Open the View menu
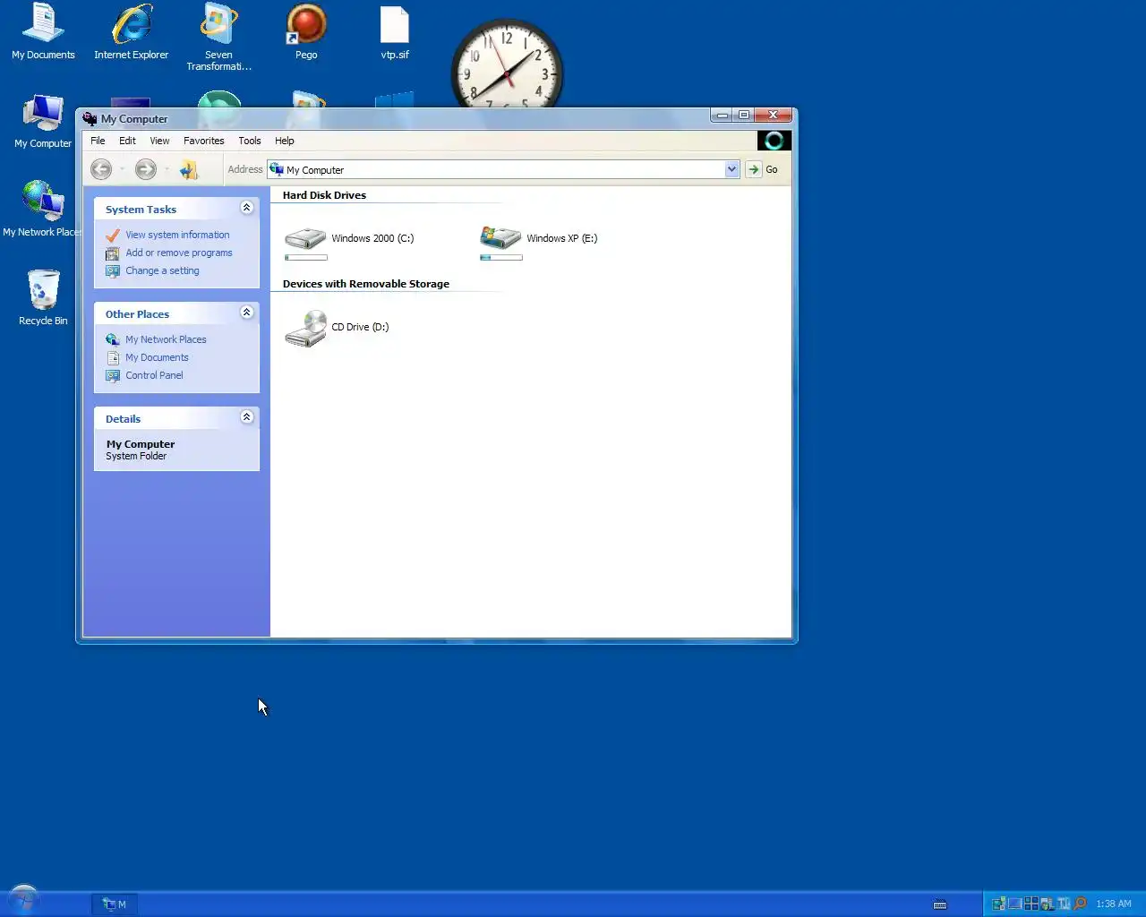Screen dimensions: 1146x917 click(x=159, y=141)
